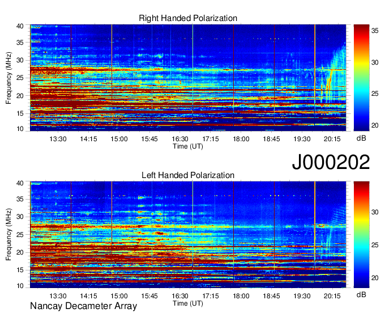The width and height of the screenshot is (385, 313).
Task: Click the 14:15 time tick of Left Handed plot
Action: coord(88,296)
